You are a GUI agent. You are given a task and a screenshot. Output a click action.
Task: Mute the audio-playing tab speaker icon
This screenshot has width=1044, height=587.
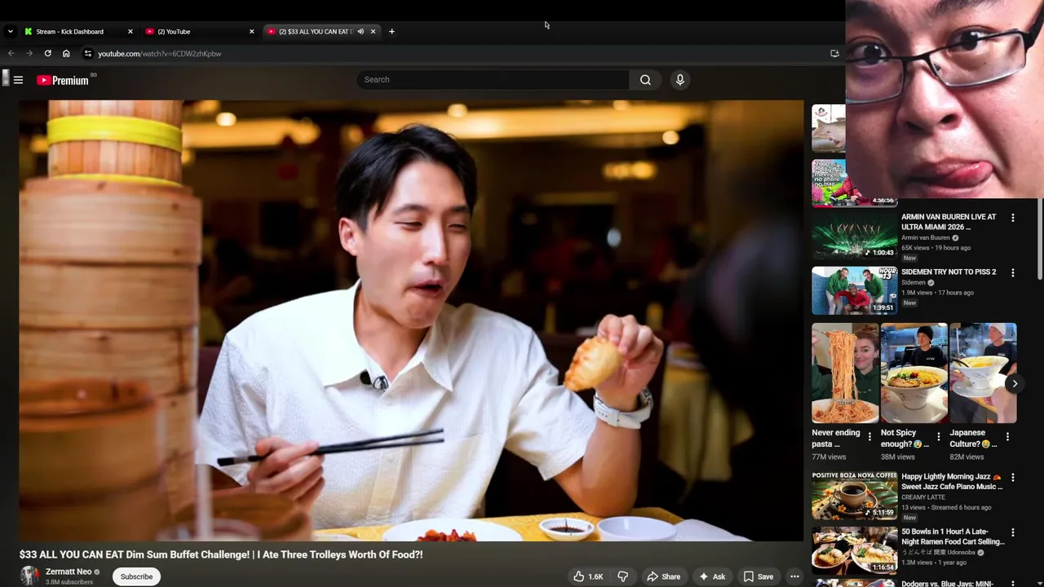pyautogui.click(x=361, y=32)
